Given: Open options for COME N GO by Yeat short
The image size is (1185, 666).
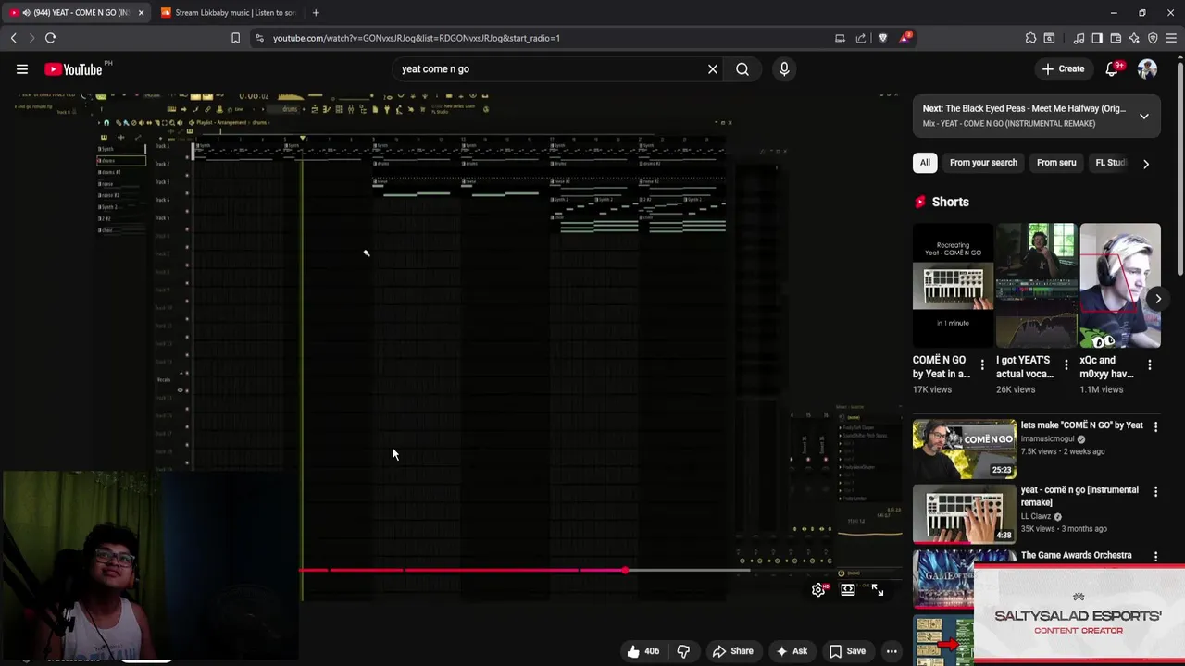Looking at the screenshot, I should (x=982, y=365).
